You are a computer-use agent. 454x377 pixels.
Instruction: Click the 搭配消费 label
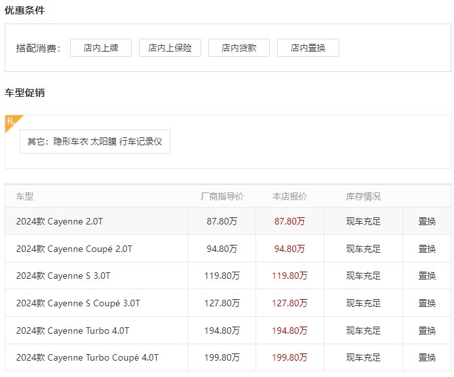38,48
